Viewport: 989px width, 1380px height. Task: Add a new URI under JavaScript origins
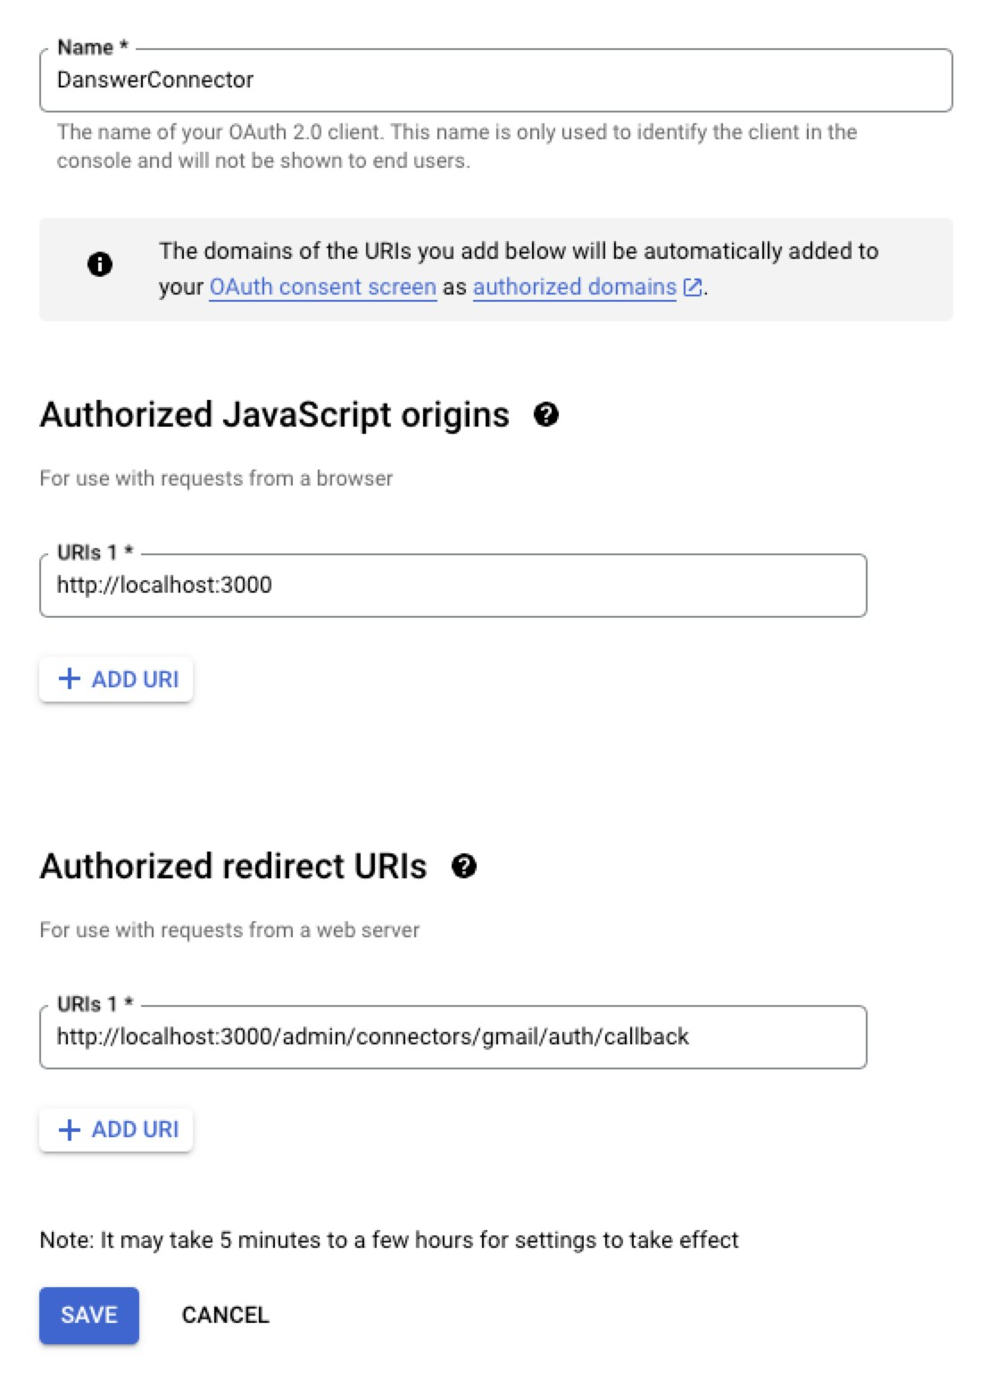pos(116,678)
